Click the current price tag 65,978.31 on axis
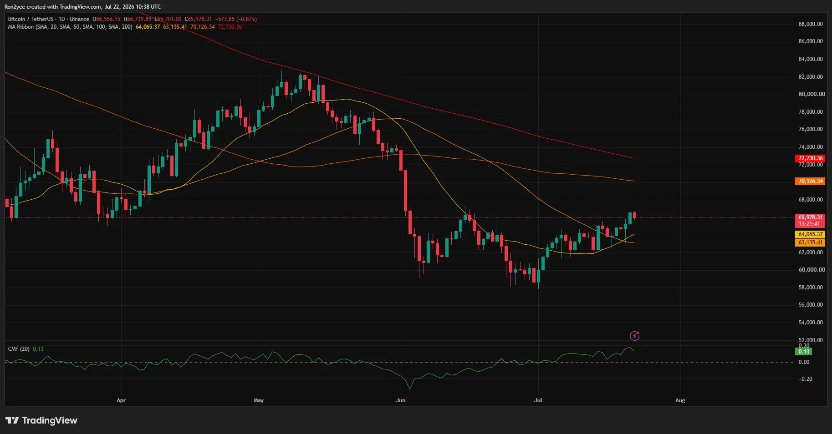The width and height of the screenshot is (832, 434). tap(811, 217)
